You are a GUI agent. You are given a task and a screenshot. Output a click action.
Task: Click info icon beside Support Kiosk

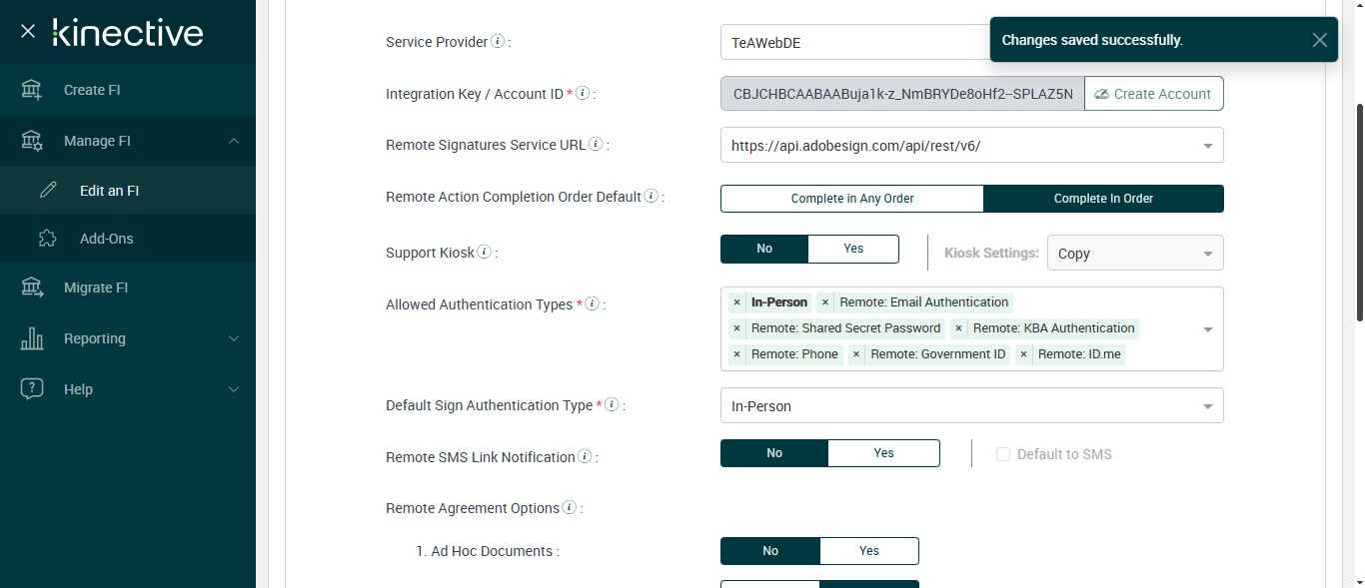click(x=485, y=253)
